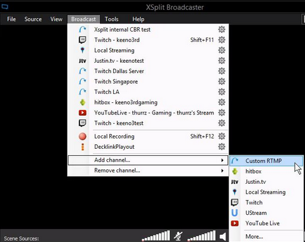This screenshot has height=242, width=305.
Task: Open the View menu
Action: point(56,19)
